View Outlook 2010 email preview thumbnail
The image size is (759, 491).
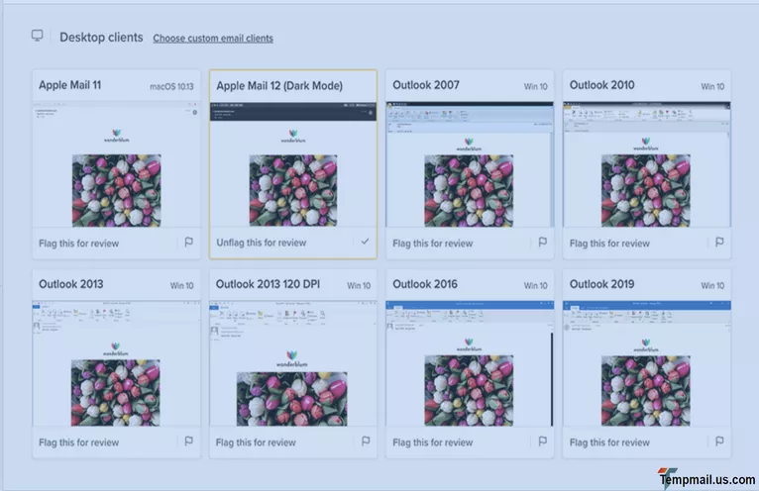646,164
